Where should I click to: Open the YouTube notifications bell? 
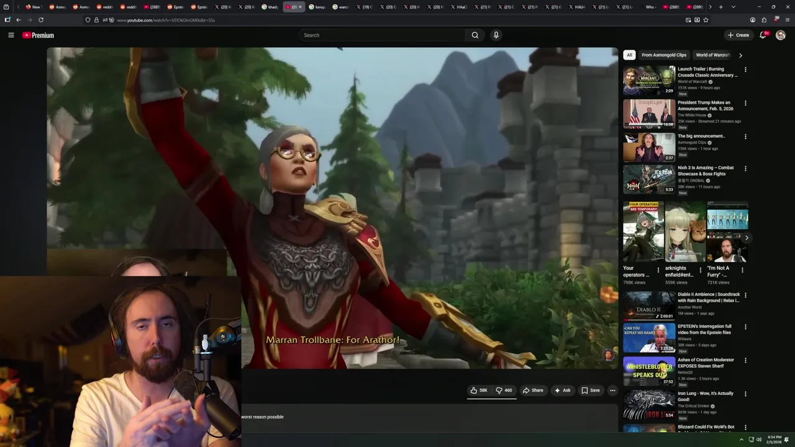tap(763, 35)
